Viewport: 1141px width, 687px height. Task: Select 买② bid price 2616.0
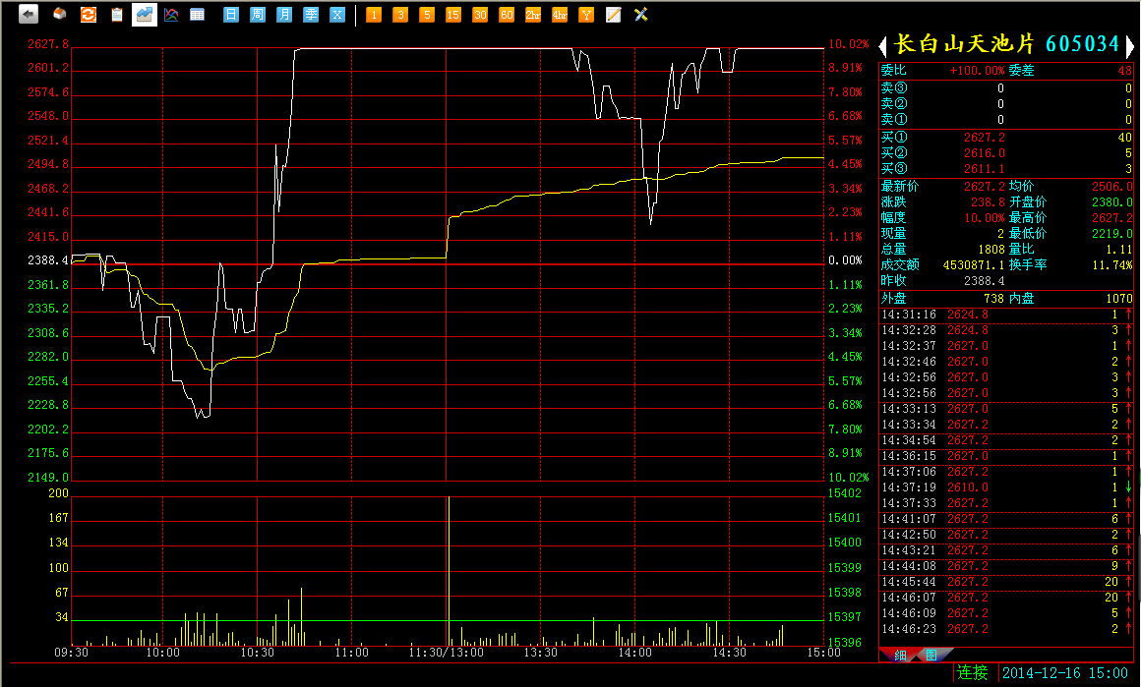point(985,153)
